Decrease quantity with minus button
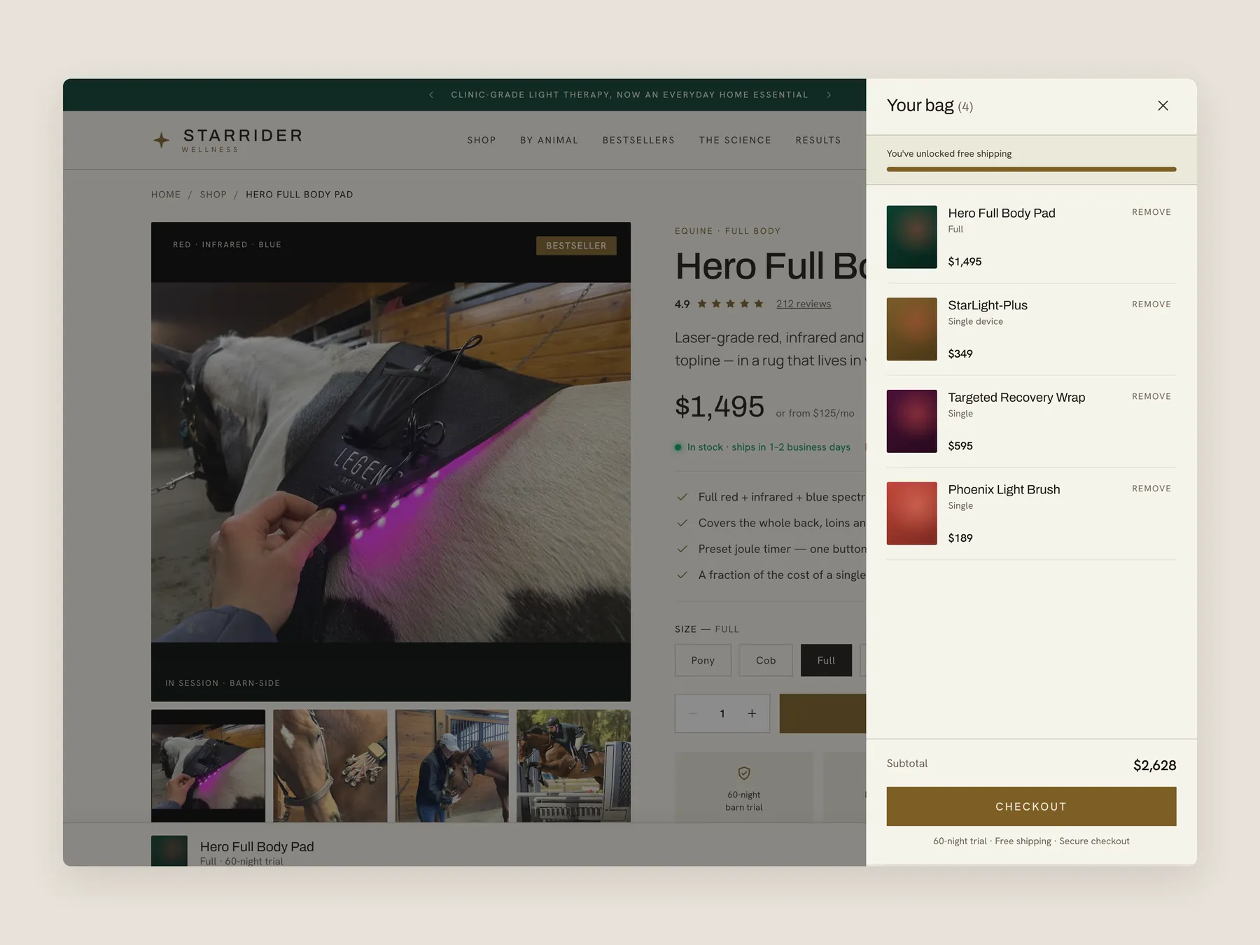This screenshot has height=945, width=1260. [693, 713]
